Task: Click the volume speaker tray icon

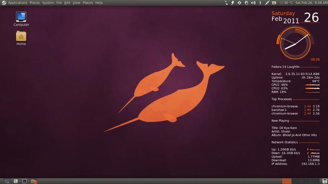Action: click(x=253, y=3)
